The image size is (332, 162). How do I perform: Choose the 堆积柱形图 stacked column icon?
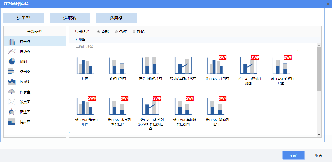118,66
